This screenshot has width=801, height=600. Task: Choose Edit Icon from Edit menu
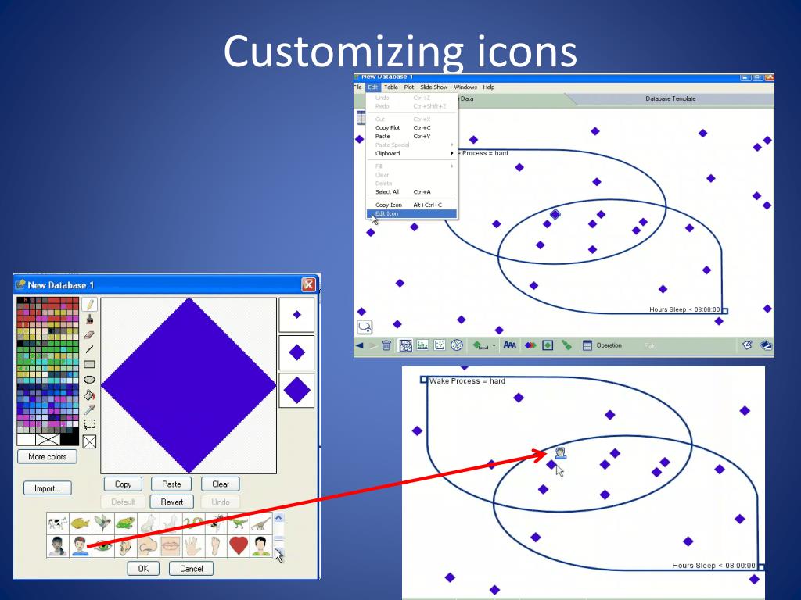[x=411, y=214]
